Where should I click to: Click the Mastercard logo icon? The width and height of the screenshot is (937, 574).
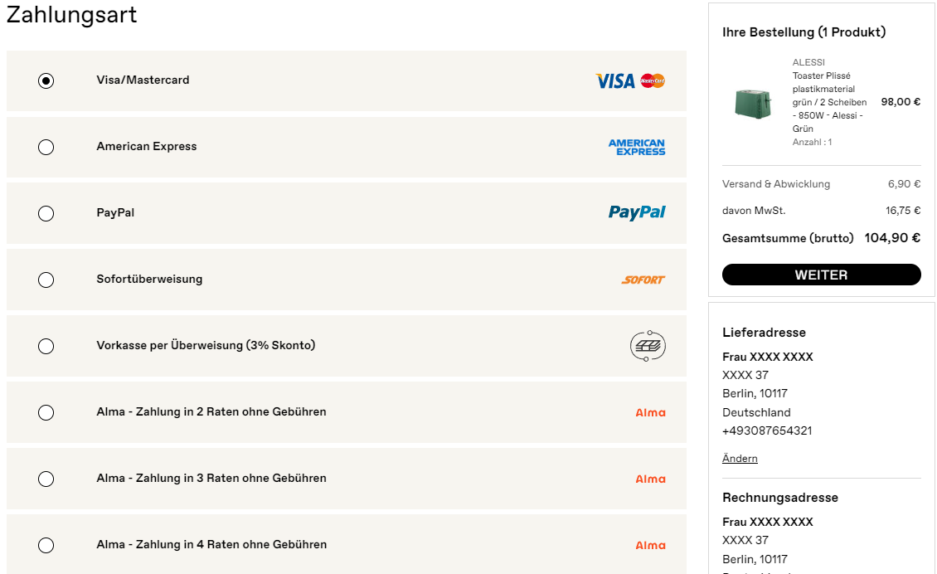click(x=653, y=80)
